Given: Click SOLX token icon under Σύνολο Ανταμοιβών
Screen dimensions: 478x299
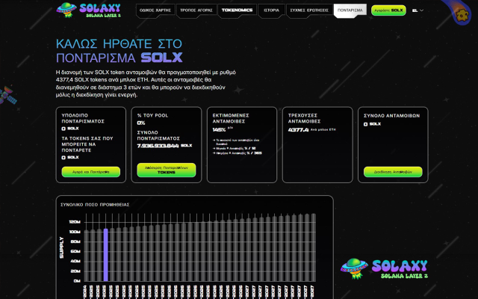Looking at the screenshot, I should pyautogui.click(x=366, y=124).
